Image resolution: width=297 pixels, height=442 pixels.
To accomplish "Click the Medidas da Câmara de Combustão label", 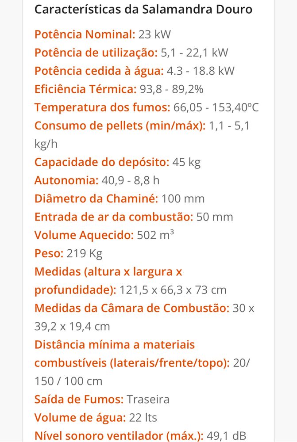I will [x=132, y=308].
